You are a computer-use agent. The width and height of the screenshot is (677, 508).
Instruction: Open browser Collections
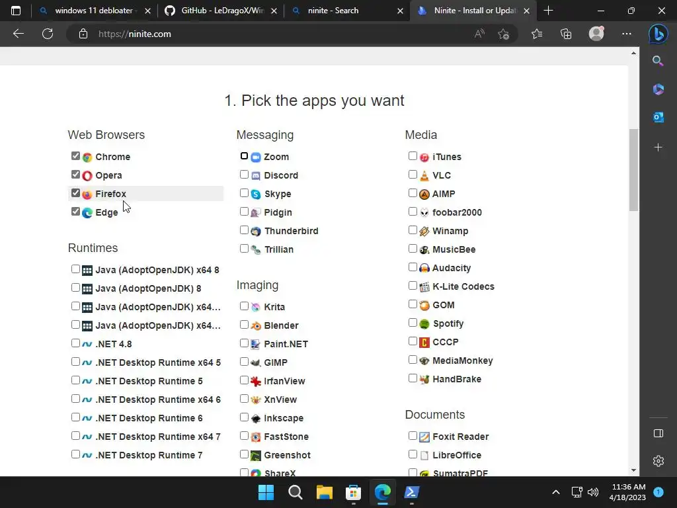(566, 34)
